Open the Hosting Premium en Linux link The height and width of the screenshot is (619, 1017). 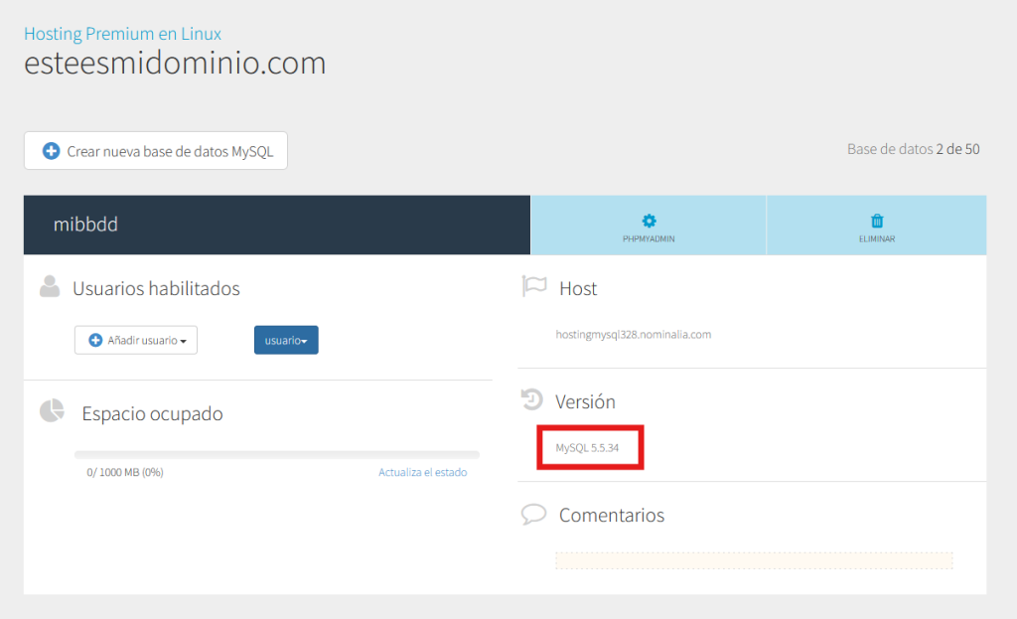tap(122, 34)
